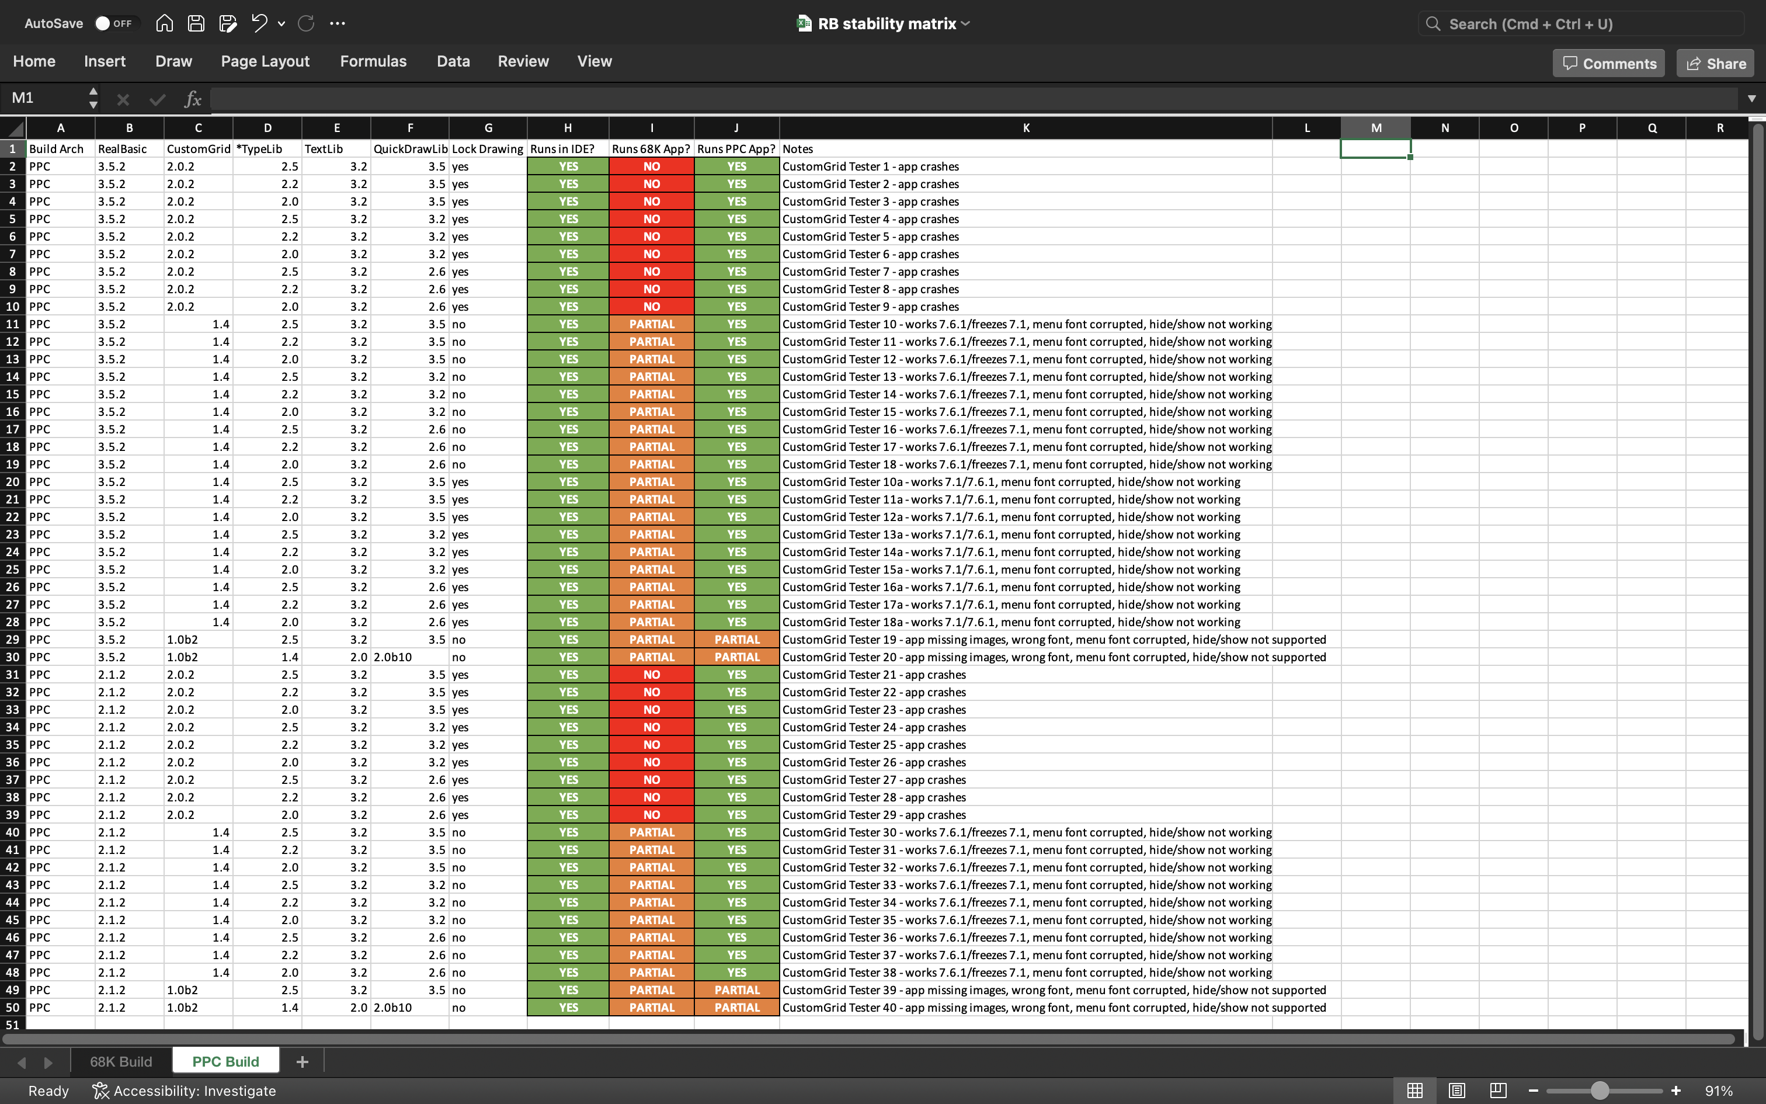
Task: Click the green YES cell in H50
Action: pyautogui.click(x=568, y=1008)
